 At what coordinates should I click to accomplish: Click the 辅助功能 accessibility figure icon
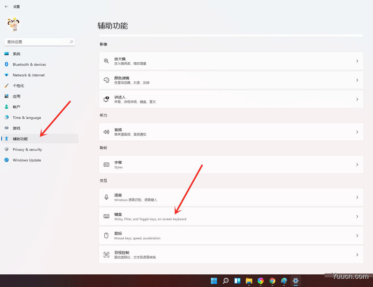7,139
